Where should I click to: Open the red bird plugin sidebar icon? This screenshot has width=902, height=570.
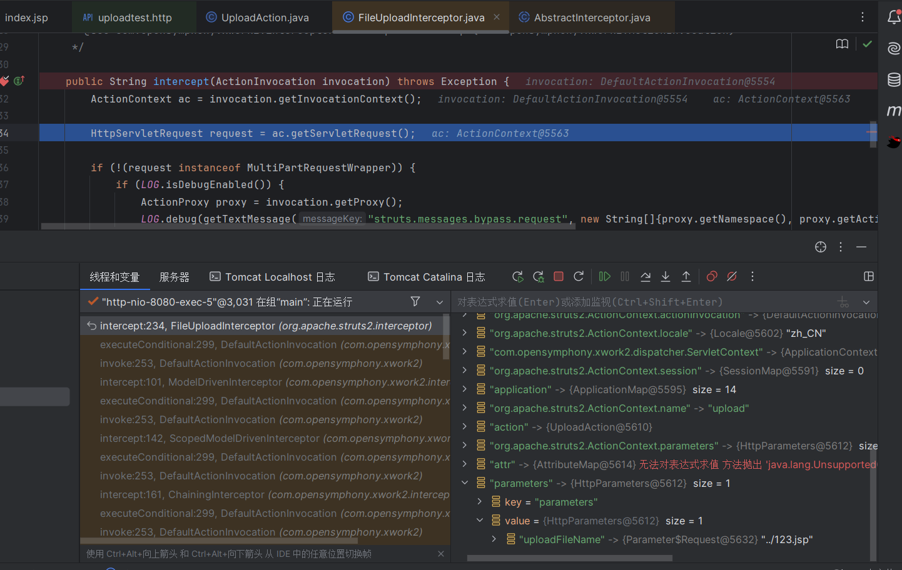[x=894, y=142]
